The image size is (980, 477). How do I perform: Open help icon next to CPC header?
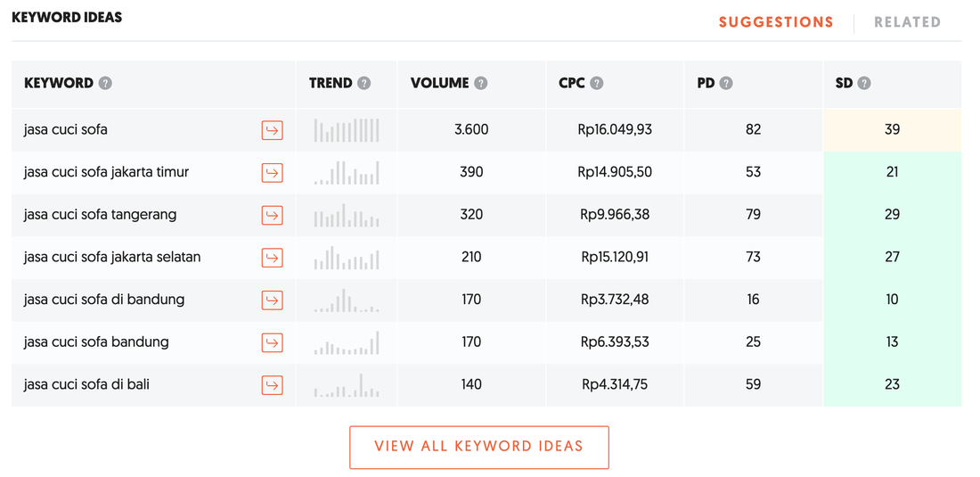tap(597, 83)
